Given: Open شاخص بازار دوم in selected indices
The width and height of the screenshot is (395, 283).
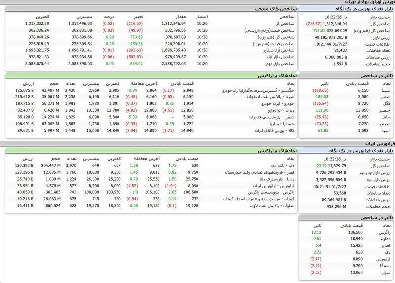Looking at the screenshot, I should tap(280, 64).
